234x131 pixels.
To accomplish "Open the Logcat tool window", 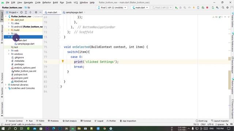I will (x=99, y=121).
